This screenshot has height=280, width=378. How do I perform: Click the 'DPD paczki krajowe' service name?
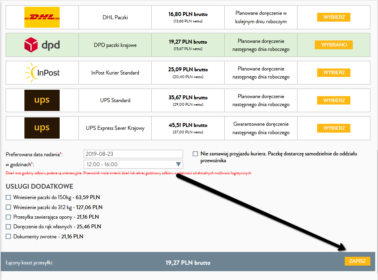(115, 45)
